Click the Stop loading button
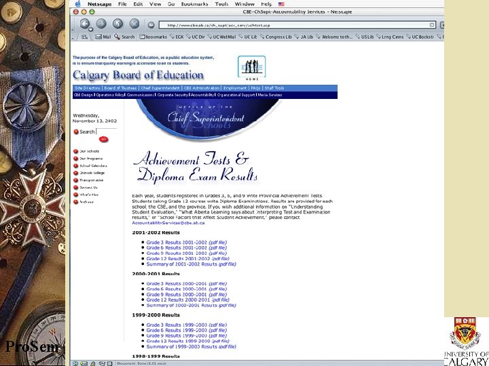 click(134, 24)
